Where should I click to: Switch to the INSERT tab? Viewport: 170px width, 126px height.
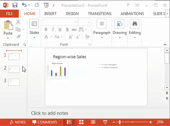(50, 14)
